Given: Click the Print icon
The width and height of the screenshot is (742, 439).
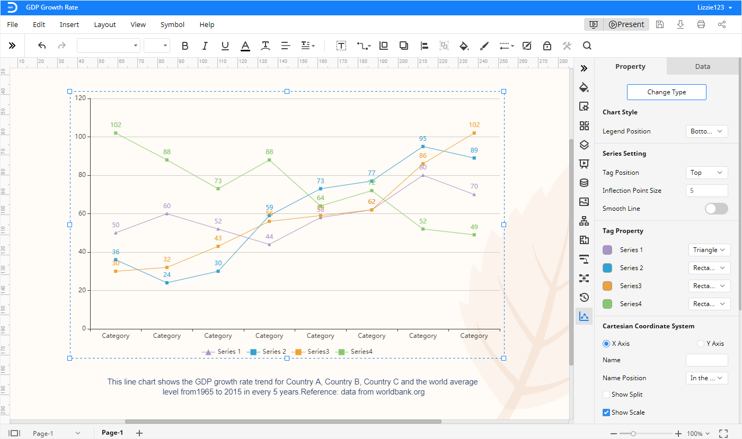Looking at the screenshot, I should [x=701, y=24].
